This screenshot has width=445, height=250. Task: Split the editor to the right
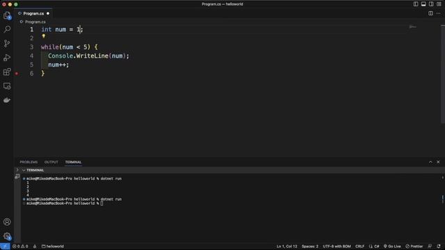[x=430, y=13]
